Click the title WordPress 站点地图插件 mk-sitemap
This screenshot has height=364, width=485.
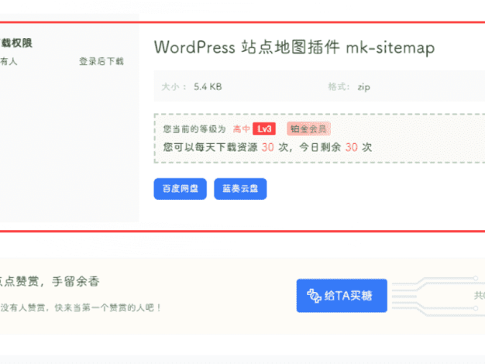click(x=294, y=47)
